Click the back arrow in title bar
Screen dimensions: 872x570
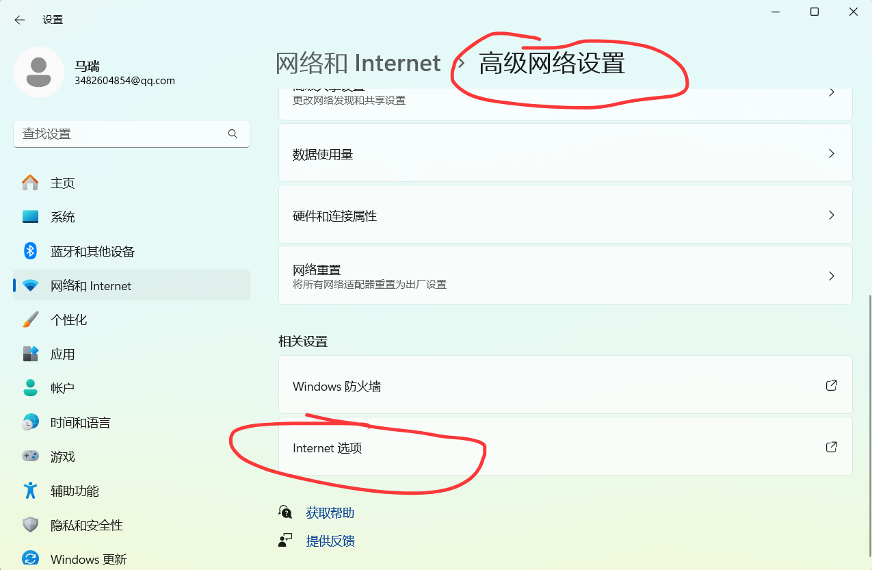point(20,20)
